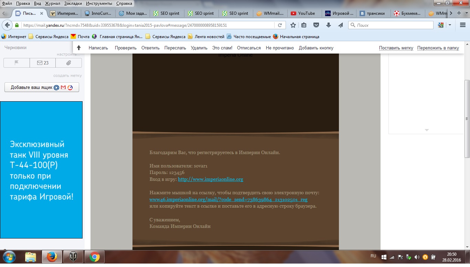470x267 pixels.
Task: Open the Справка menu
Action: (124, 3)
